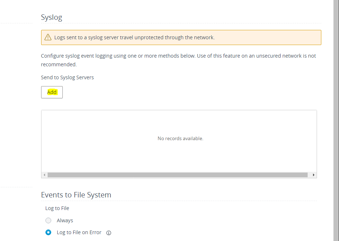
Task: Select the Always radio button
Action: (48, 220)
